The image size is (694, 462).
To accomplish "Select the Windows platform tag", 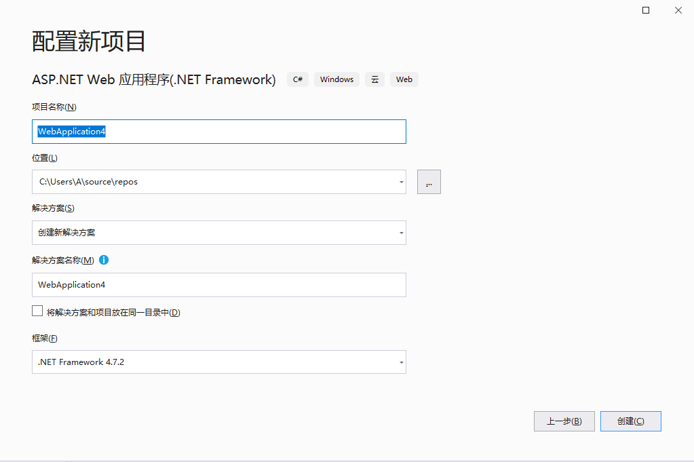I will [x=336, y=79].
